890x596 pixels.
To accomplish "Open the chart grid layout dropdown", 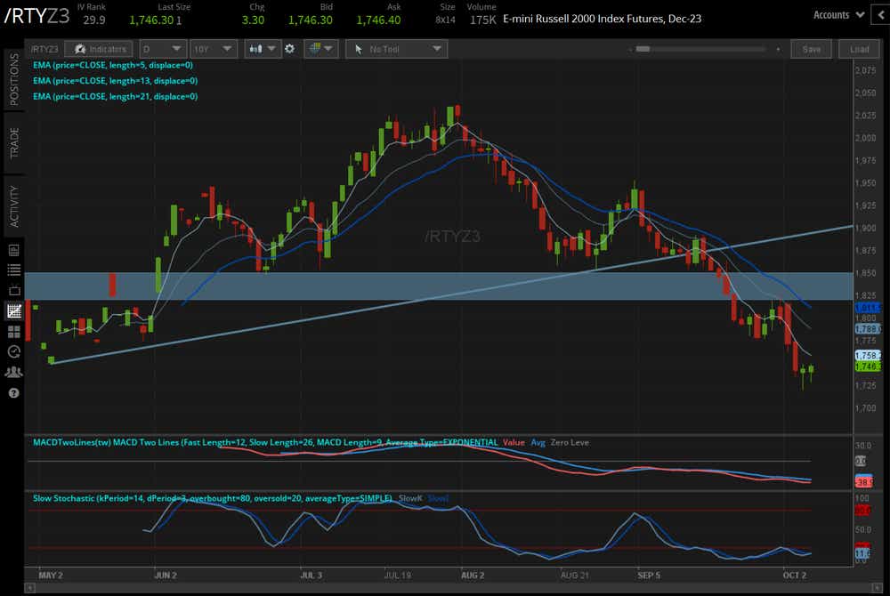I will [x=320, y=49].
